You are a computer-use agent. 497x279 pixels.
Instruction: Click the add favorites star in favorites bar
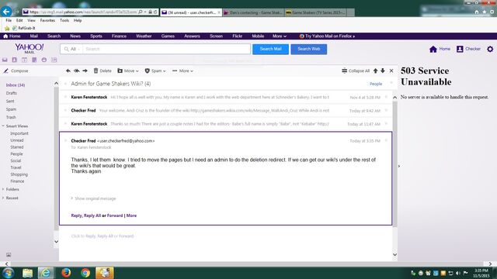[x=7, y=28]
